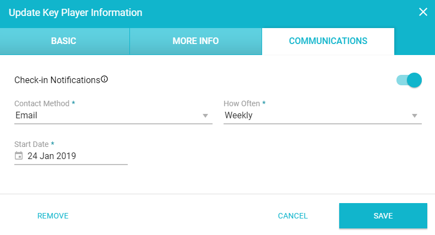The height and width of the screenshot is (235, 435).
Task: Click the Check-in Notifications label text
Action: point(57,80)
